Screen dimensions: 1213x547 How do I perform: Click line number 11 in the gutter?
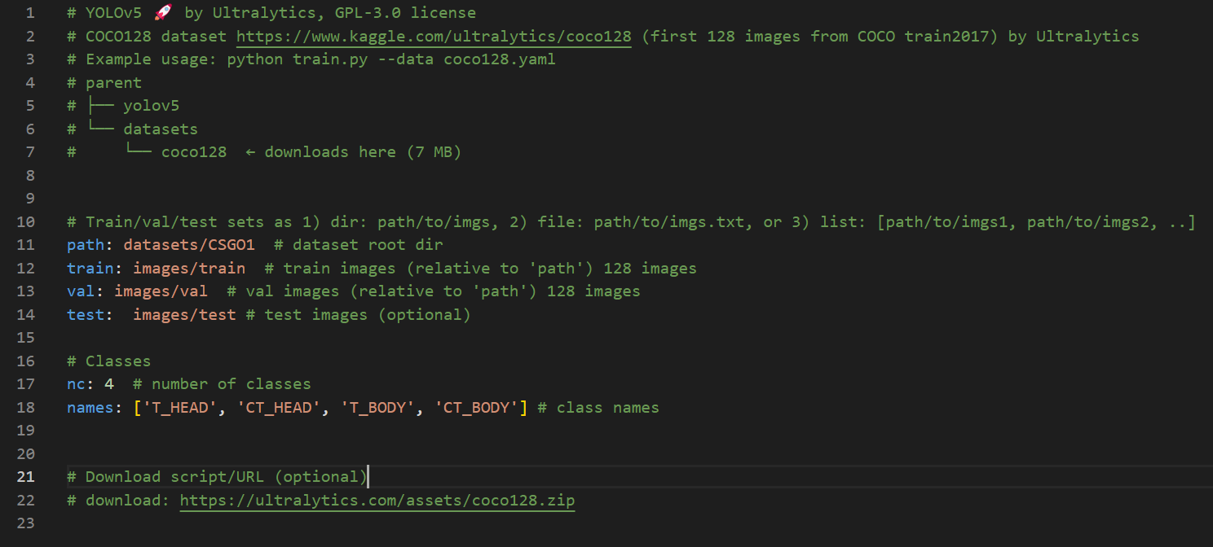pos(25,245)
